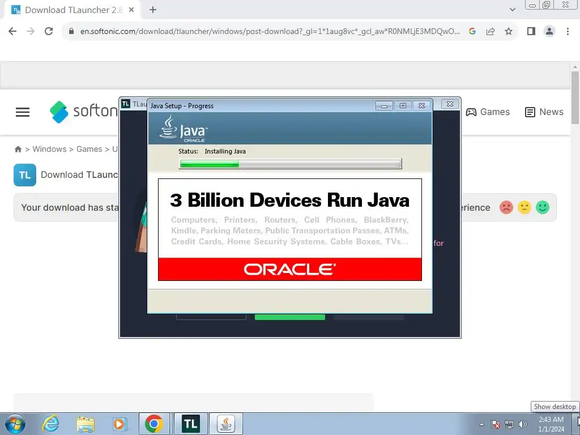Open Chrome three-dot menu
Image resolution: width=580 pixels, height=435 pixels.
568,32
